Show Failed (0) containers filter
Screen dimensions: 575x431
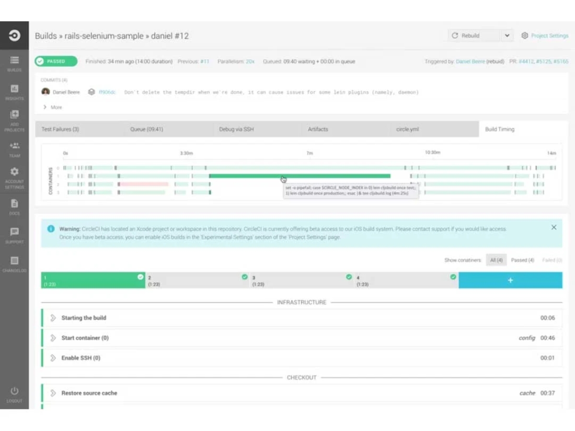[x=552, y=260]
